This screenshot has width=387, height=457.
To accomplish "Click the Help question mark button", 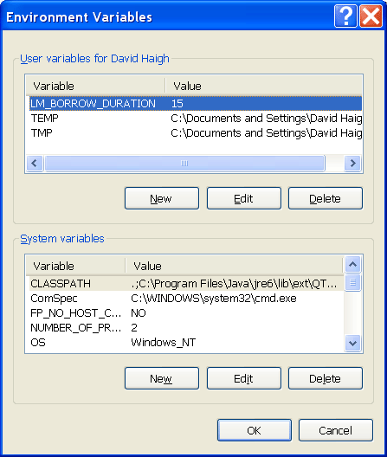I will 345,16.
